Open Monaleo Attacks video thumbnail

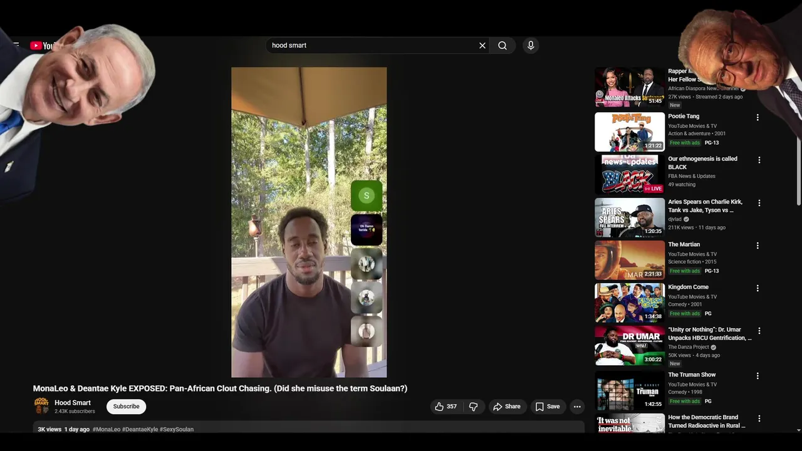click(x=630, y=87)
